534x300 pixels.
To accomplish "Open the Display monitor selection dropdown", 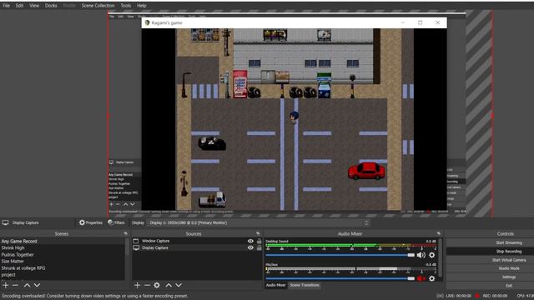I will pos(259,222).
